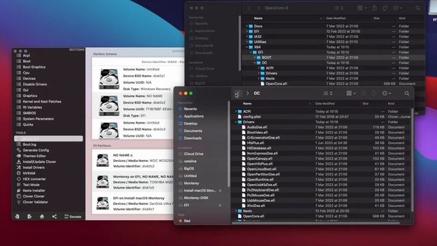Open the Themes Editor tool

(34, 156)
